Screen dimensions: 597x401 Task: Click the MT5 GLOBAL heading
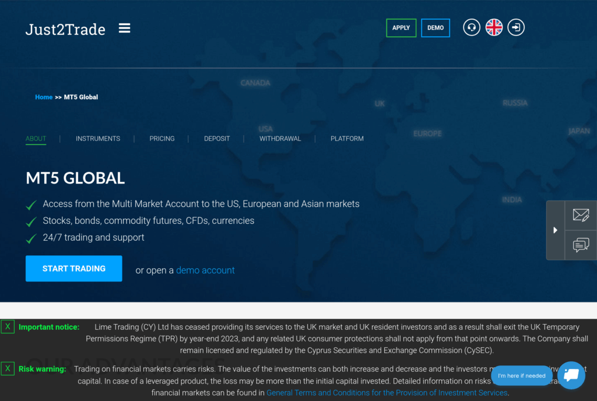[x=75, y=178]
